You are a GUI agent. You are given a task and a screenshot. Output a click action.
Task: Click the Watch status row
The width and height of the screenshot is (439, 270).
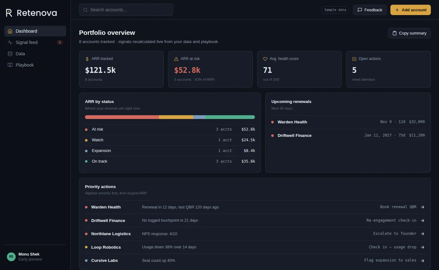[x=170, y=140]
